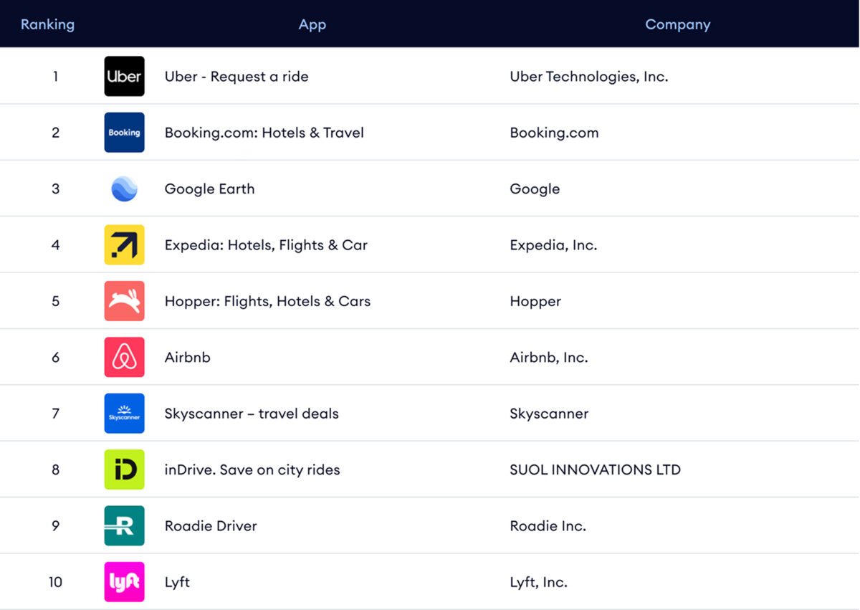Select the 'Skyscanner – travel deals' app name

pos(252,414)
